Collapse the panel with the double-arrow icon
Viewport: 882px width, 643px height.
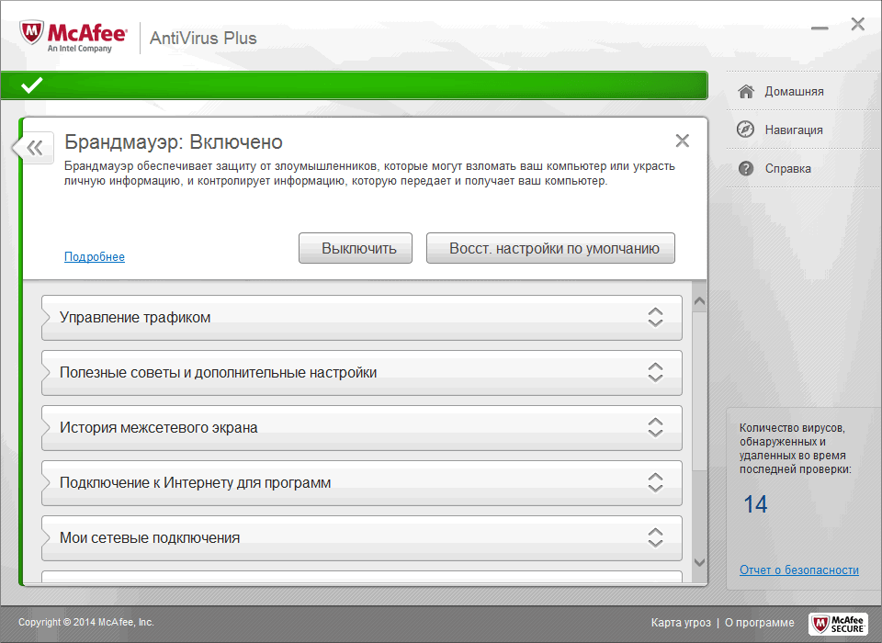(33, 147)
